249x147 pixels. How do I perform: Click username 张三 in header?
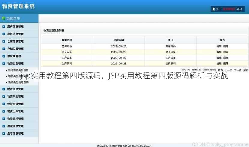[218, 9]
